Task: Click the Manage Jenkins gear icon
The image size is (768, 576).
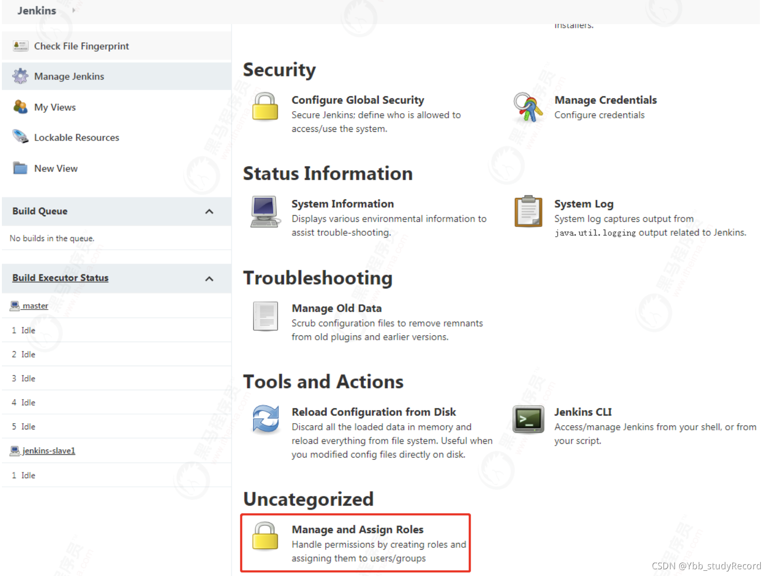Action: 20,76
